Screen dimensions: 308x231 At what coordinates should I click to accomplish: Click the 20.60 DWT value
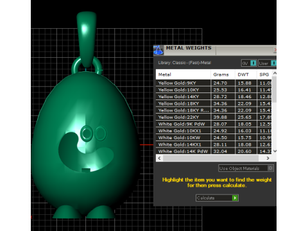coord(244,151)
